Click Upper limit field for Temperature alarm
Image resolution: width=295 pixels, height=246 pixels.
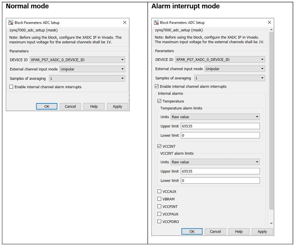point(220,126)
